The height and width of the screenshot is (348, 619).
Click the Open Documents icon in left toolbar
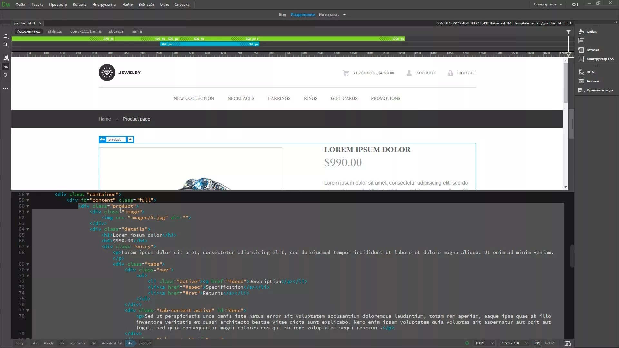tap(5, 36)
